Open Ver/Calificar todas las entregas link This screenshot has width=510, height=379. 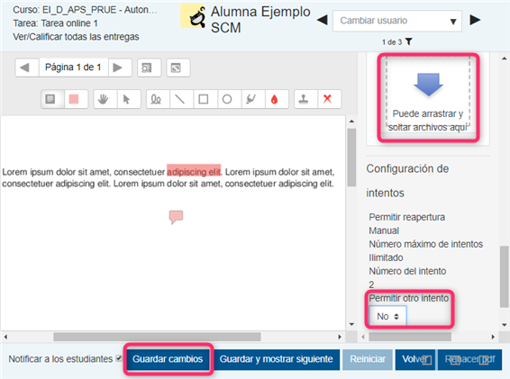pos(76,37)
